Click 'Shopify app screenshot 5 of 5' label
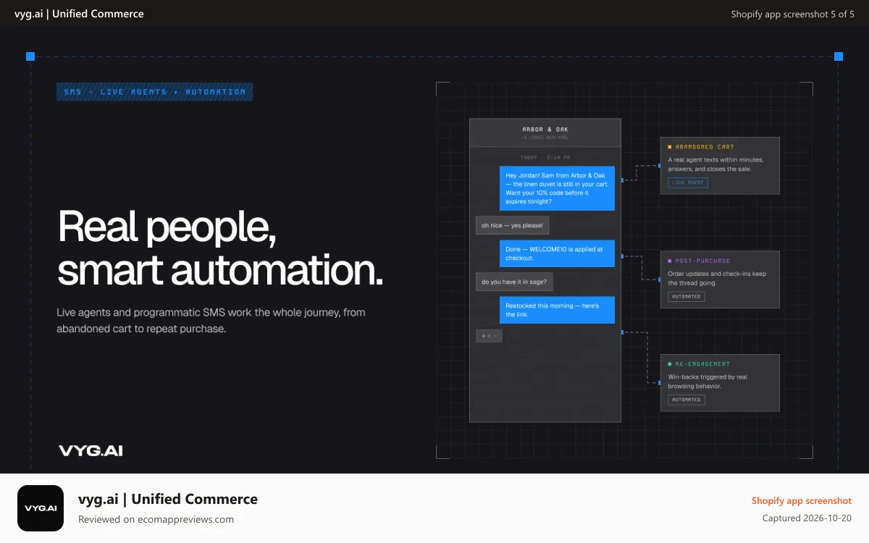The width and height of the screenshot is (869, 543). coord(793,14)
